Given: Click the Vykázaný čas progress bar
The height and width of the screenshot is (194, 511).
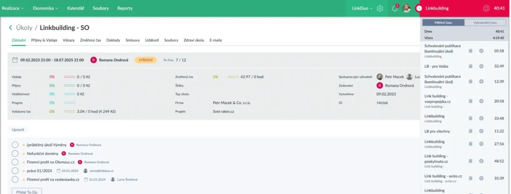Looking at the screenshot, I should [x=69, y=111].
